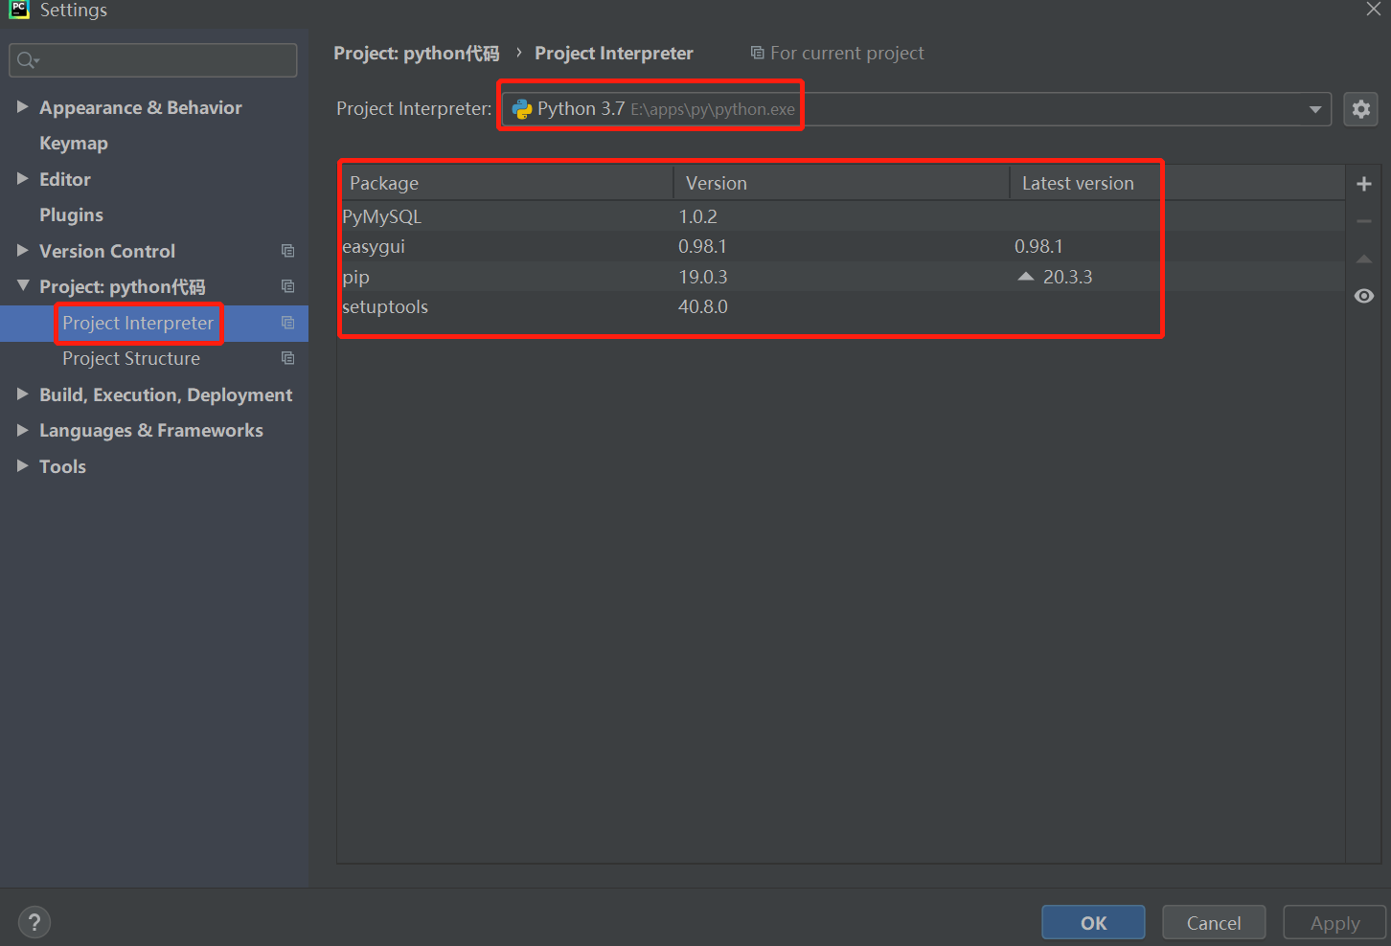This screenshot has width=1391, height=946.
Task: Select Project Structure in the sidebar
Action: click(x=131, y=358)
